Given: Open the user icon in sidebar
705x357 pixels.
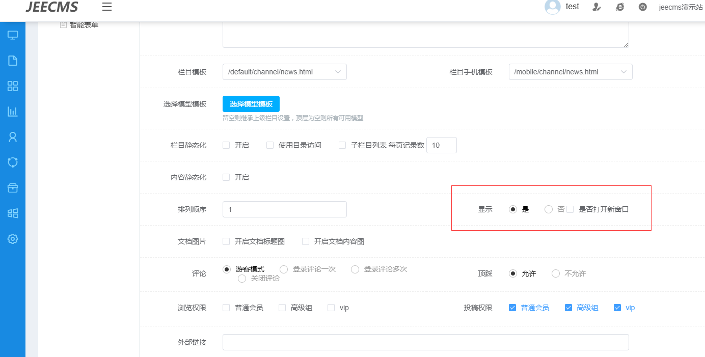Looking at the screenshot, I should coord(13,137).
